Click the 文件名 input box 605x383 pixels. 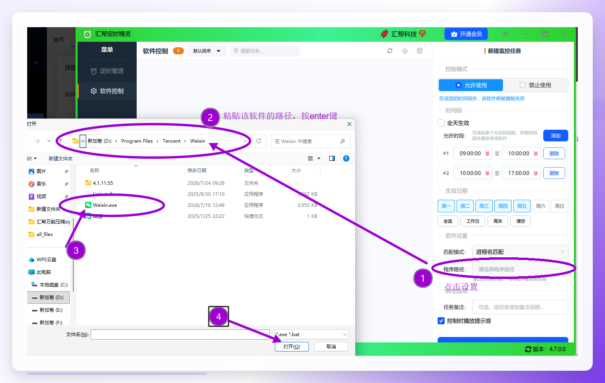click(x=180, y=335)
